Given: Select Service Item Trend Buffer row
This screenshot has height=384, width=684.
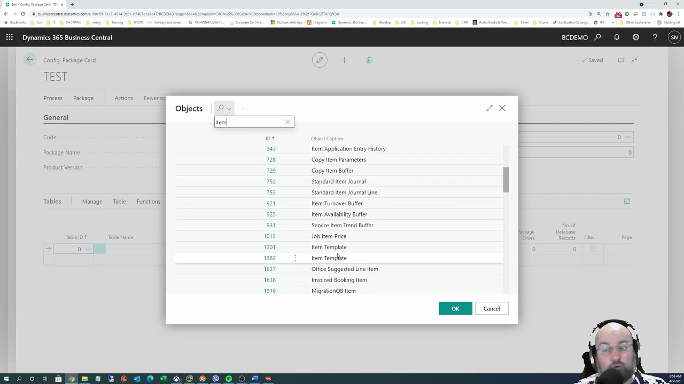Looking at the screenshot, I should (x=339, y=225).
